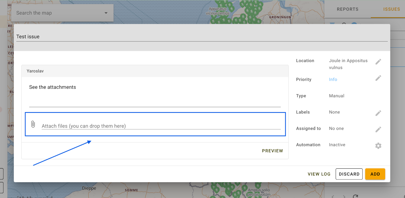This screenshot has height=198, width=405.
Task: Switch to the REPORTS tab
Action: click(348, 9)
